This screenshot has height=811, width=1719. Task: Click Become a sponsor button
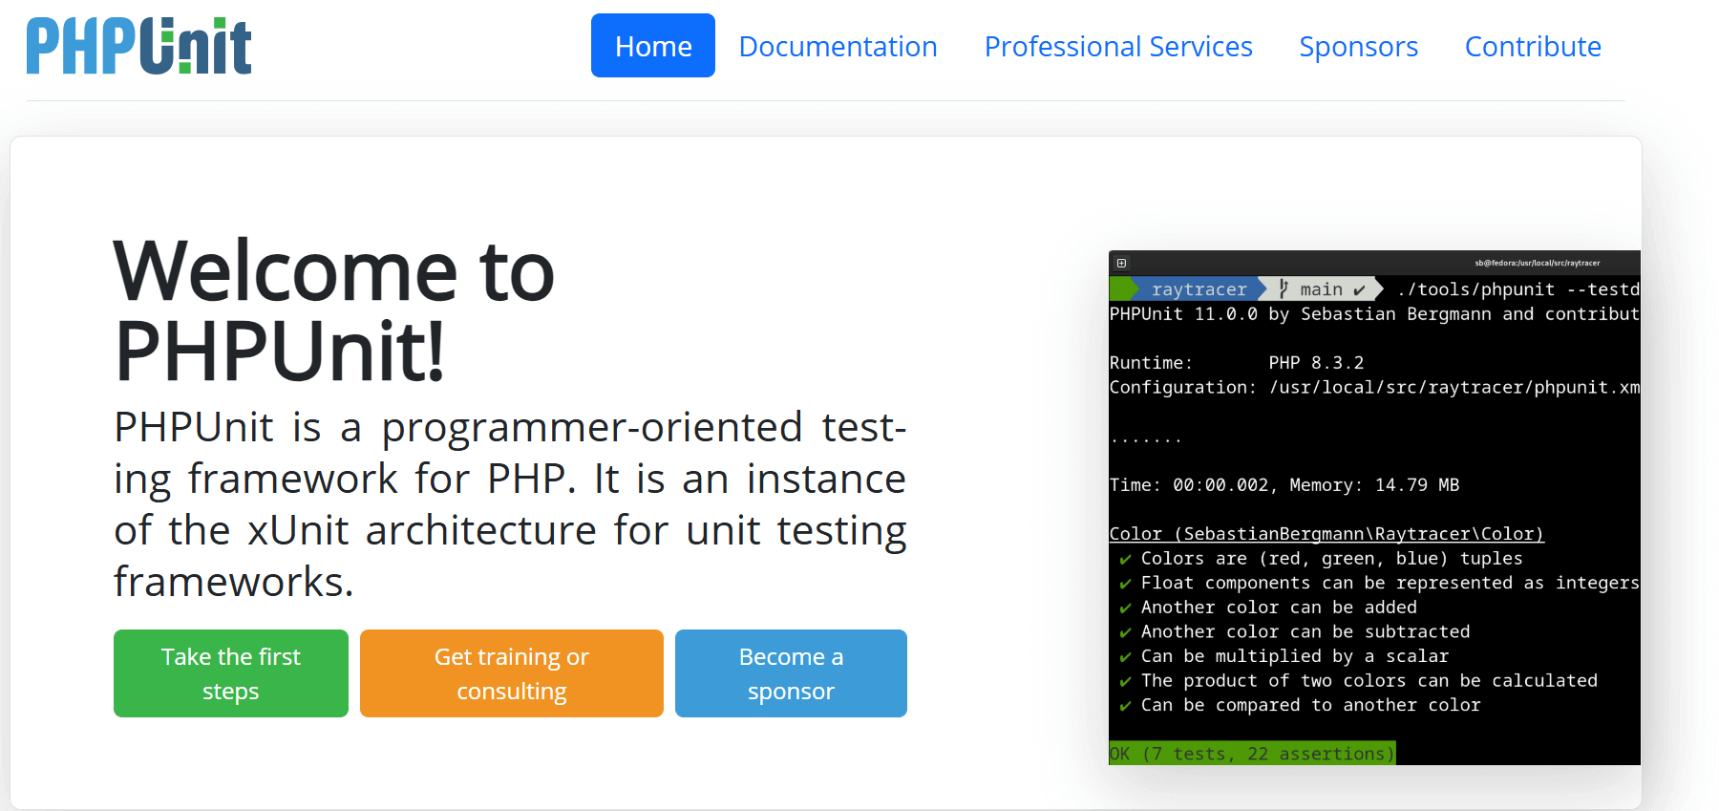click(791, 673)
